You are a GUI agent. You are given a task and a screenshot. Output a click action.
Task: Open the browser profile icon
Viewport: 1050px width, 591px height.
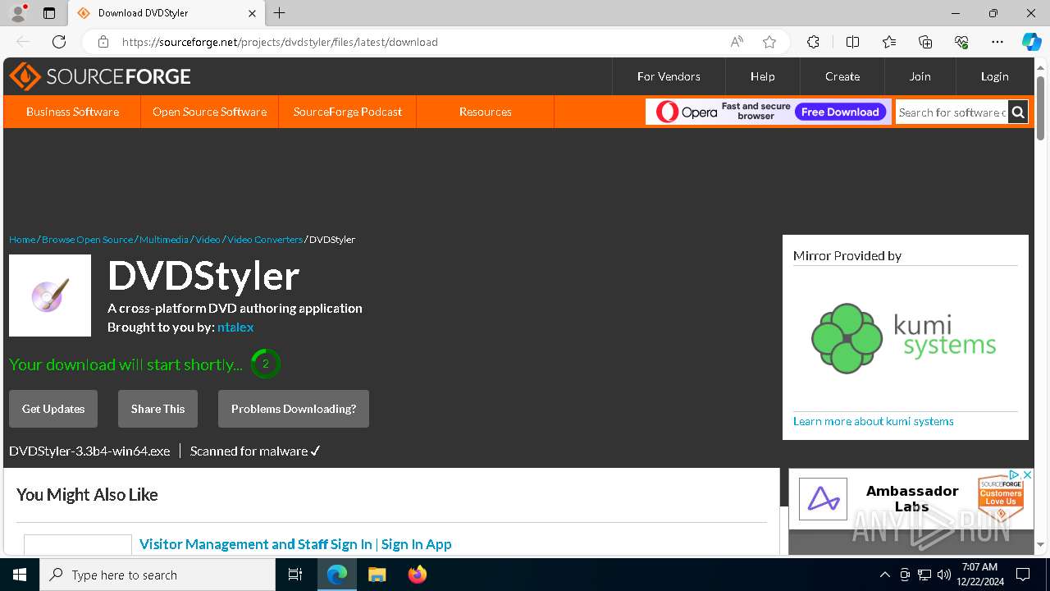(x=17, y=13)
